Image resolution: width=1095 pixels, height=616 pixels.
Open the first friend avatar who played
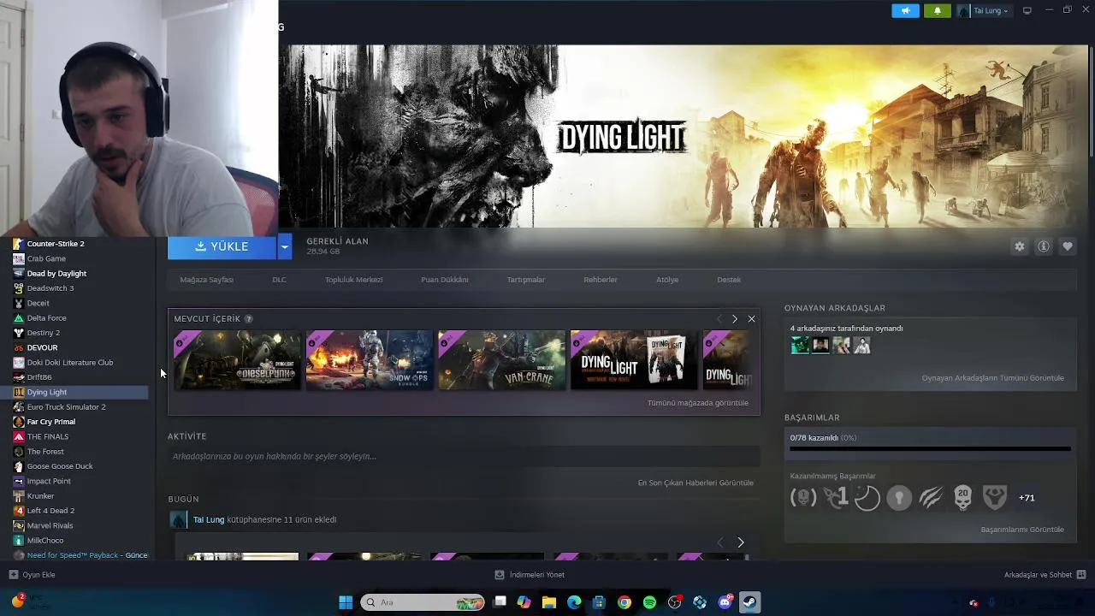click(x=800, y=346)
